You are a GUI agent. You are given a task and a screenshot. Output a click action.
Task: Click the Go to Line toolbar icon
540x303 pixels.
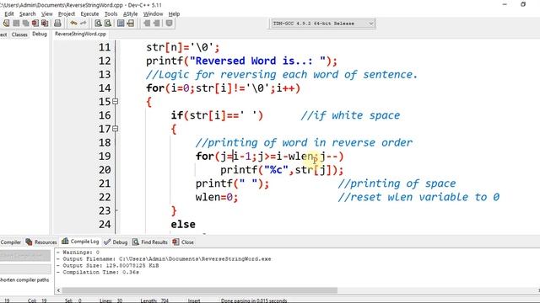pyautogui.click(x=130, y=24)
